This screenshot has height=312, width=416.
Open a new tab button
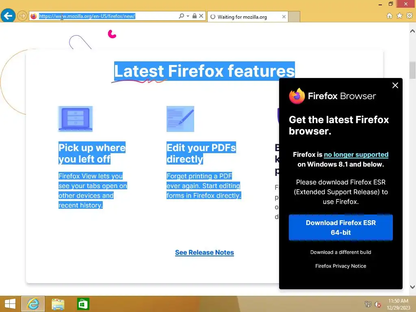click(294, 17)
